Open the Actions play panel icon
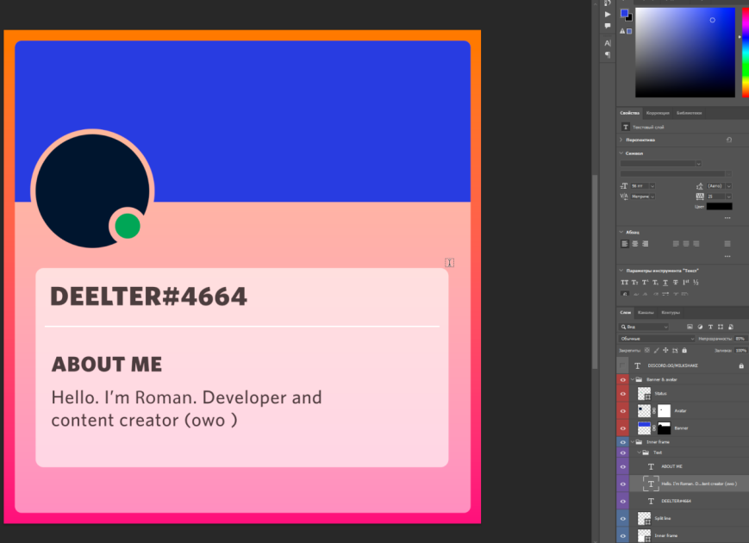The image size is (749, 543). 608,15
